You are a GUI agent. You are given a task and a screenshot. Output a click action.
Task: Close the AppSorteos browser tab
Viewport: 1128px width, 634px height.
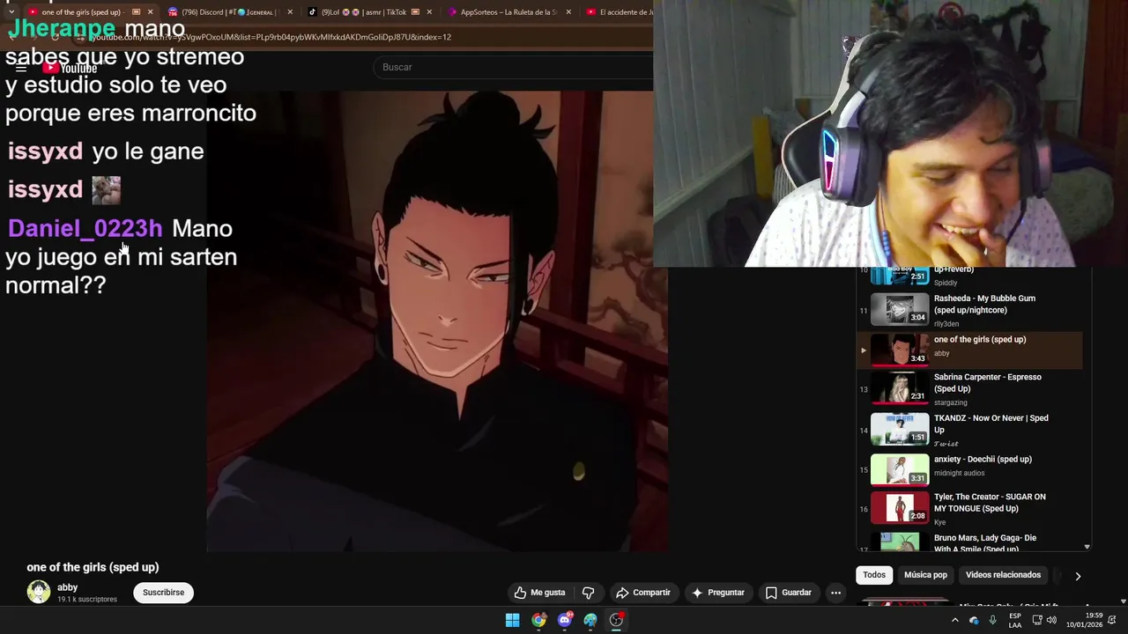tap(568, 12)
